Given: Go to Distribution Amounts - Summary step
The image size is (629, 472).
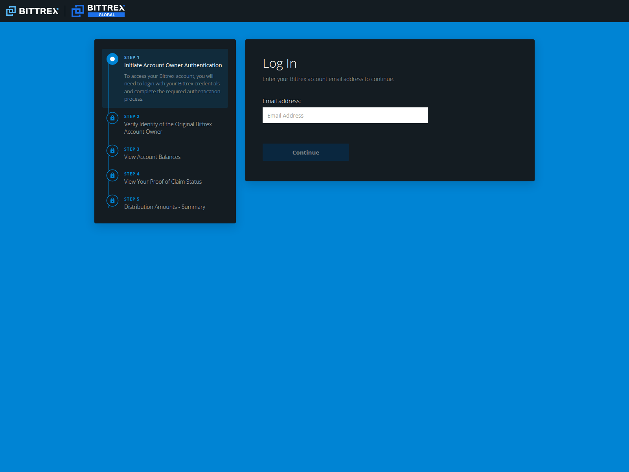Looking at the screenshot, I should click(165, 207).
